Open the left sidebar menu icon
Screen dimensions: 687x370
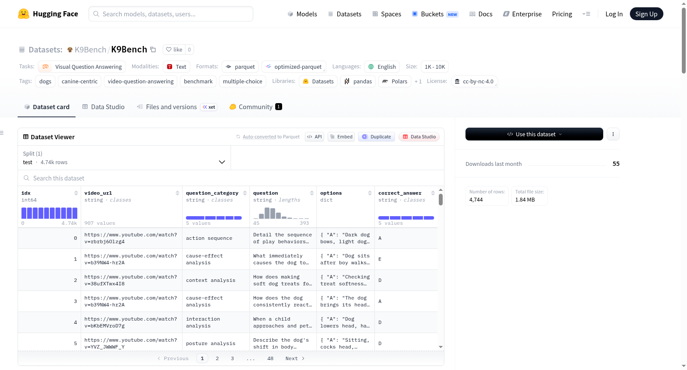tap(2, 133)
